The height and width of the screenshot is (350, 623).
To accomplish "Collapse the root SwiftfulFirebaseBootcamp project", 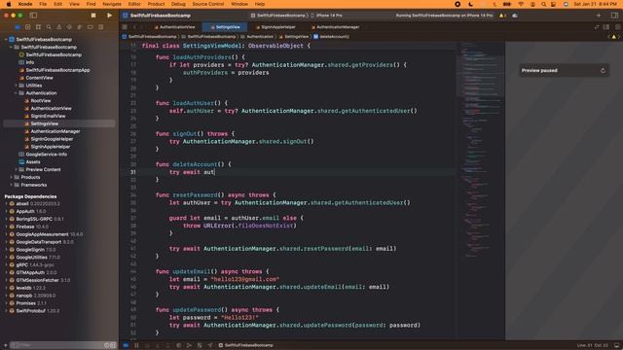I will [6, 39].
